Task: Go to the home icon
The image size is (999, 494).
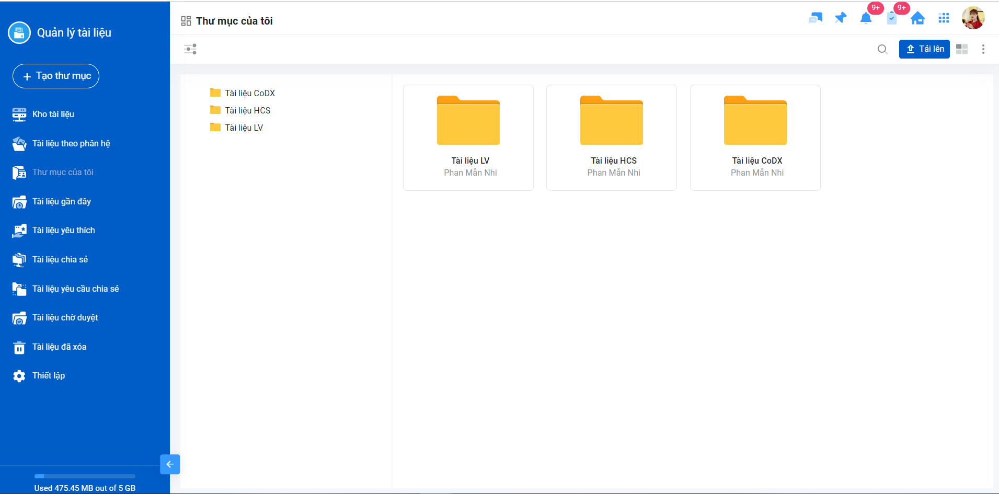Action: coord(917,19)
